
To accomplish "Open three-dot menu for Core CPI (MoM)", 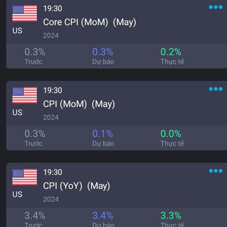I will coord(216,7).
